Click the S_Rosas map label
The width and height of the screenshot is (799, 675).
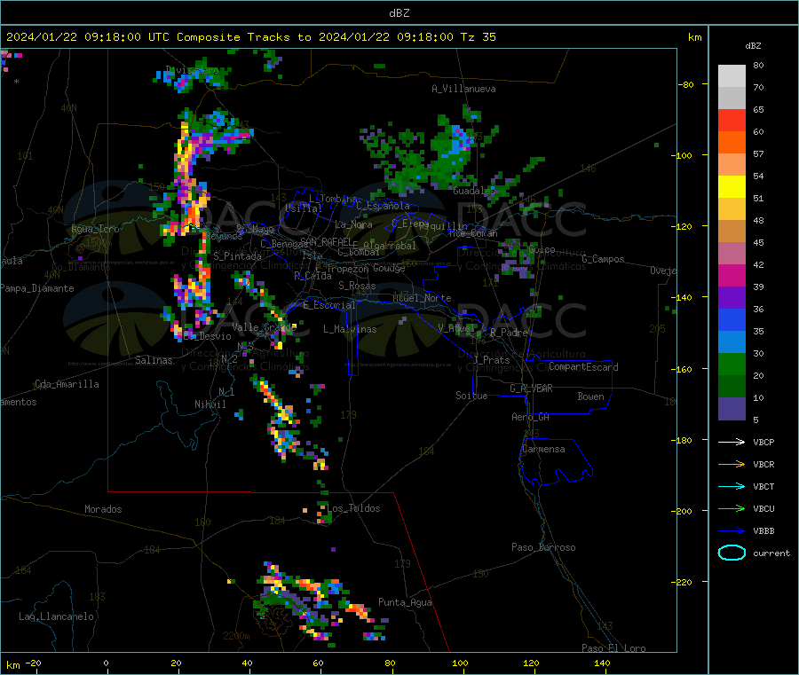coord(357,286)
